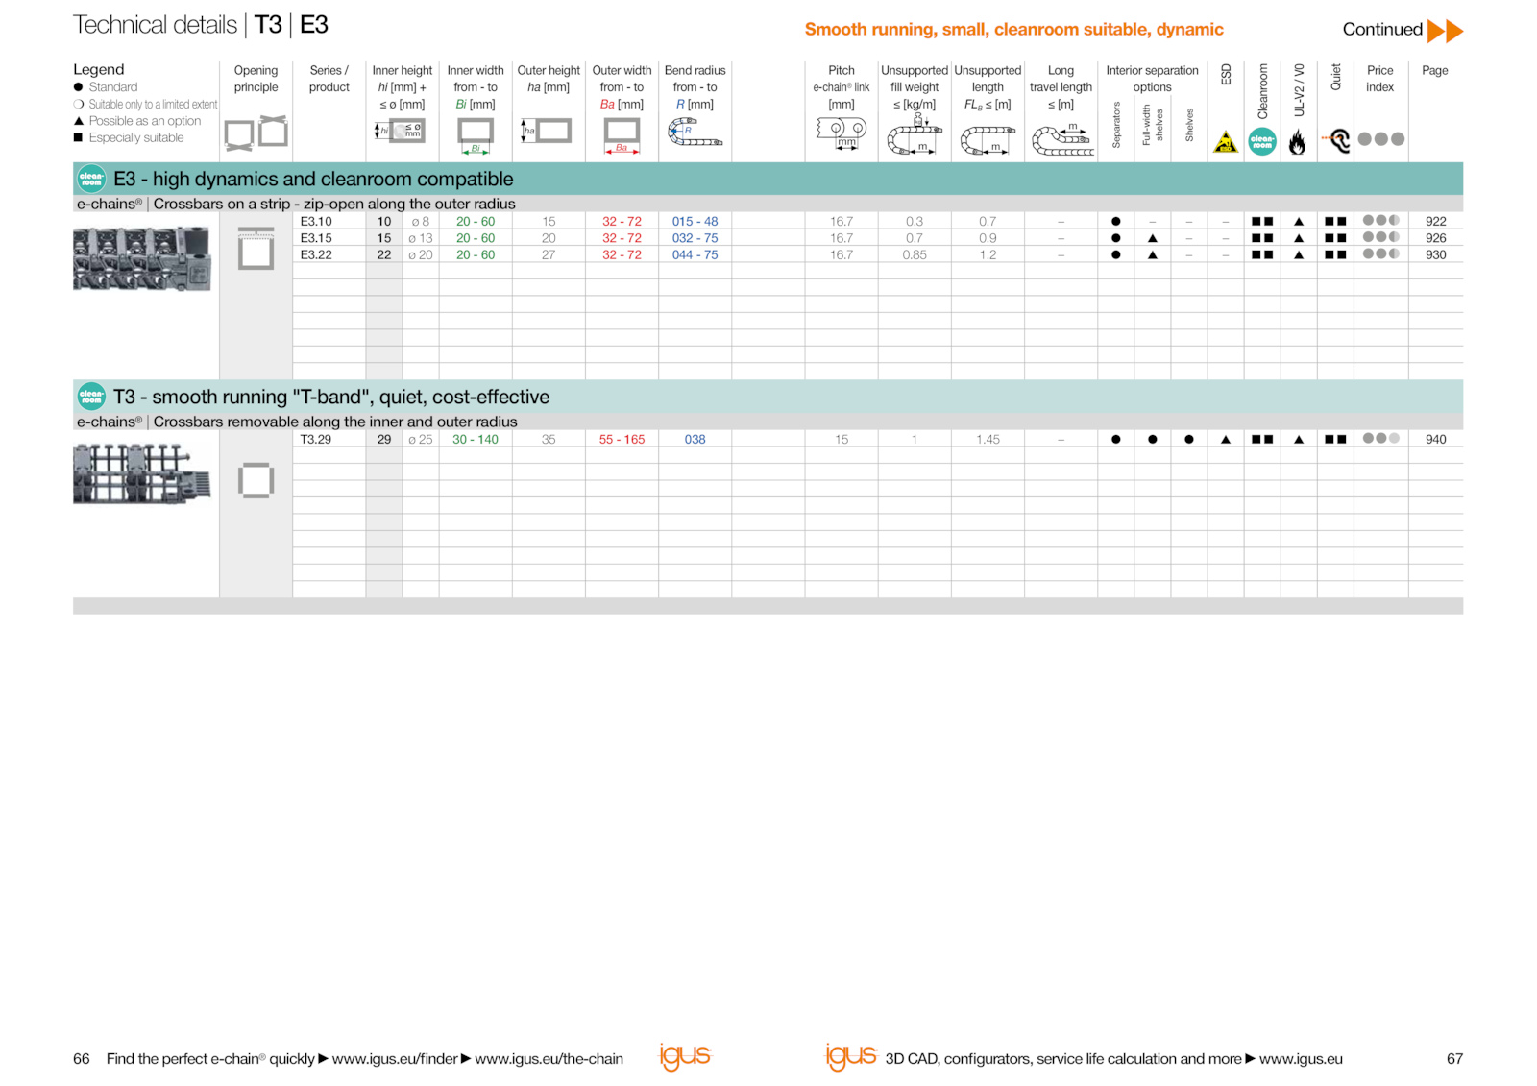Open the www.igus.eu/finder link
This screenshot has width=1537, height=1086.
coord(395,1059)
